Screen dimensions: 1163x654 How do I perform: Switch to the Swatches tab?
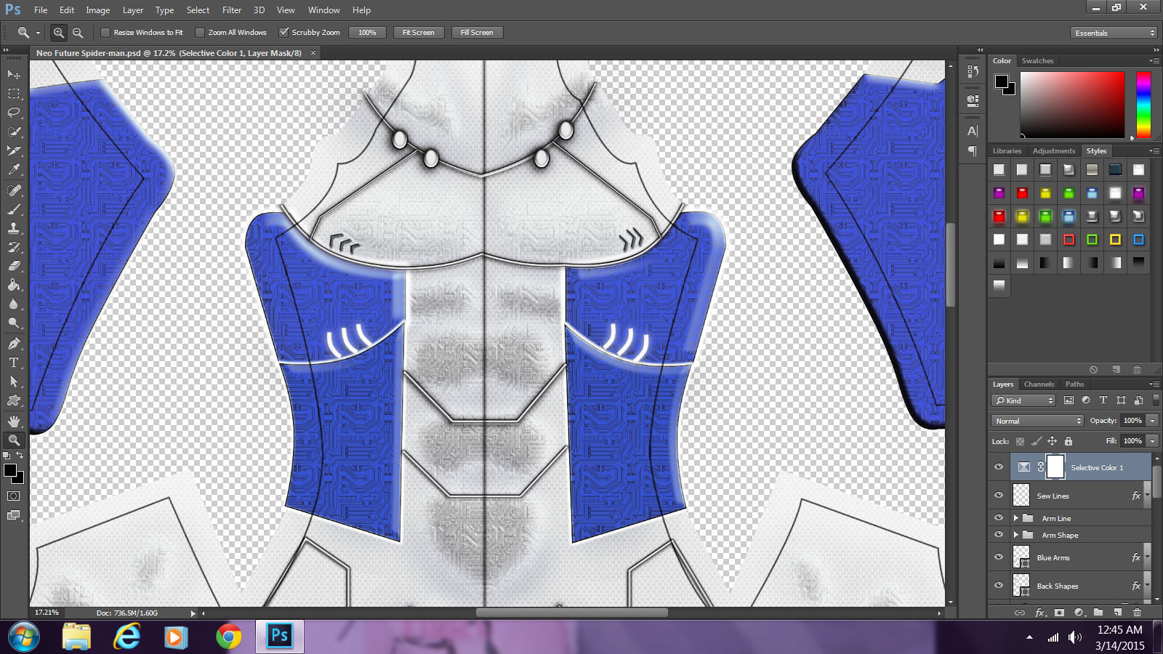click(1037, 61)
